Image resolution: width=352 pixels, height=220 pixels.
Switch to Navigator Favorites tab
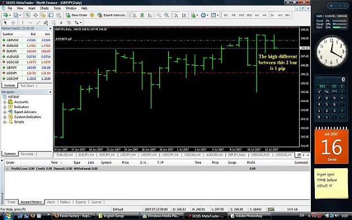27,154
